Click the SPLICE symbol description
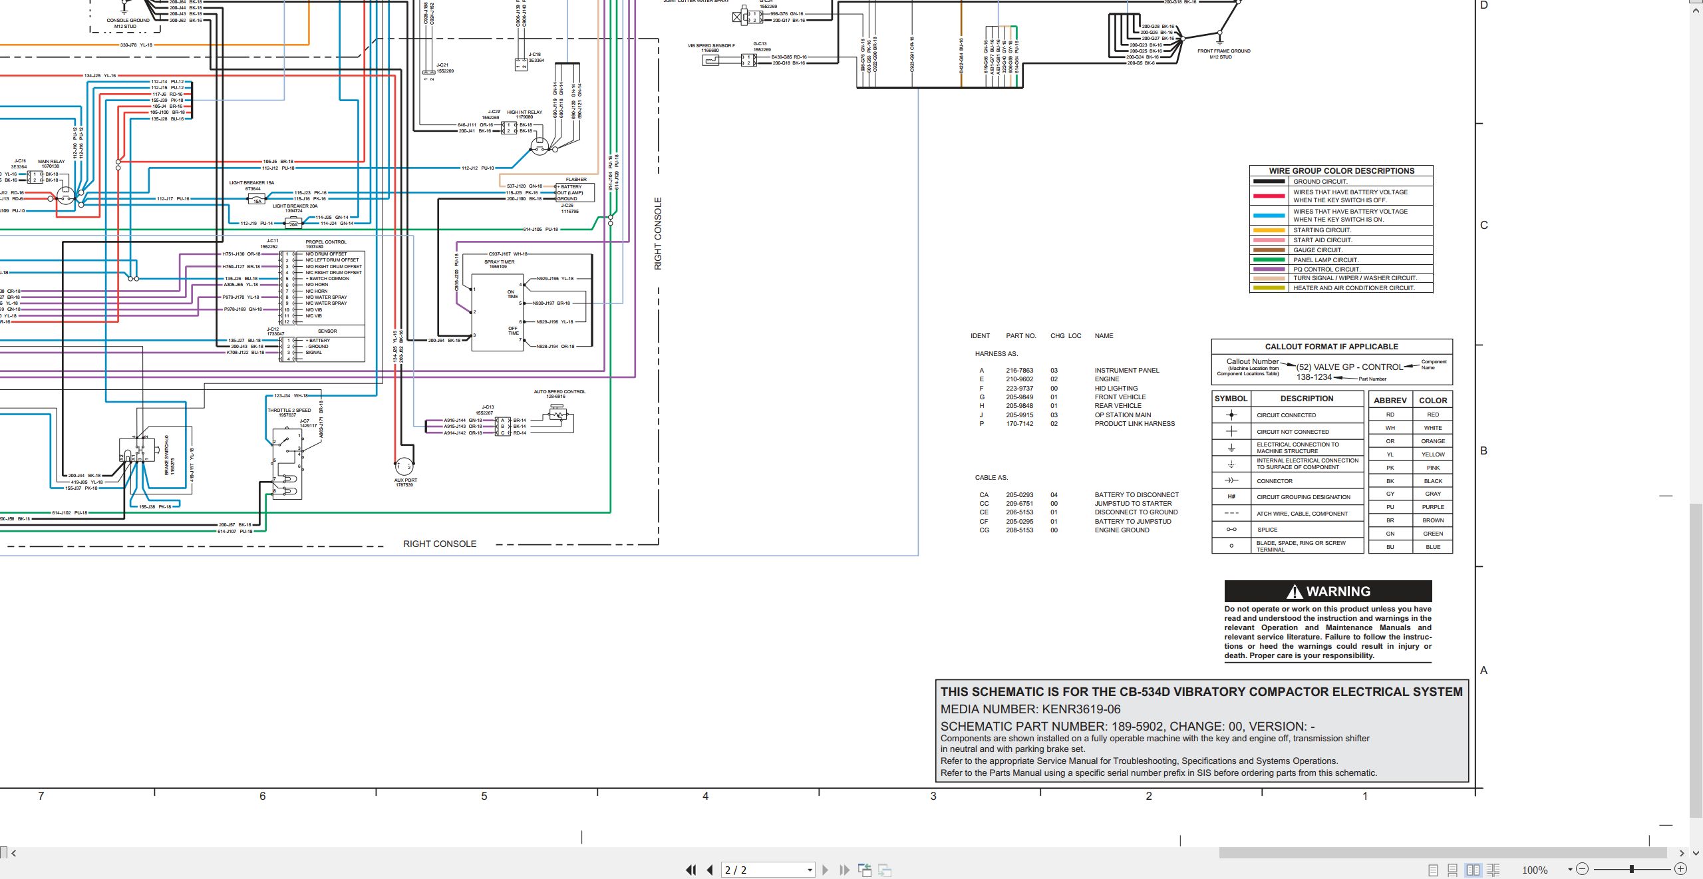The image size is (1703, 879). 1267,530
